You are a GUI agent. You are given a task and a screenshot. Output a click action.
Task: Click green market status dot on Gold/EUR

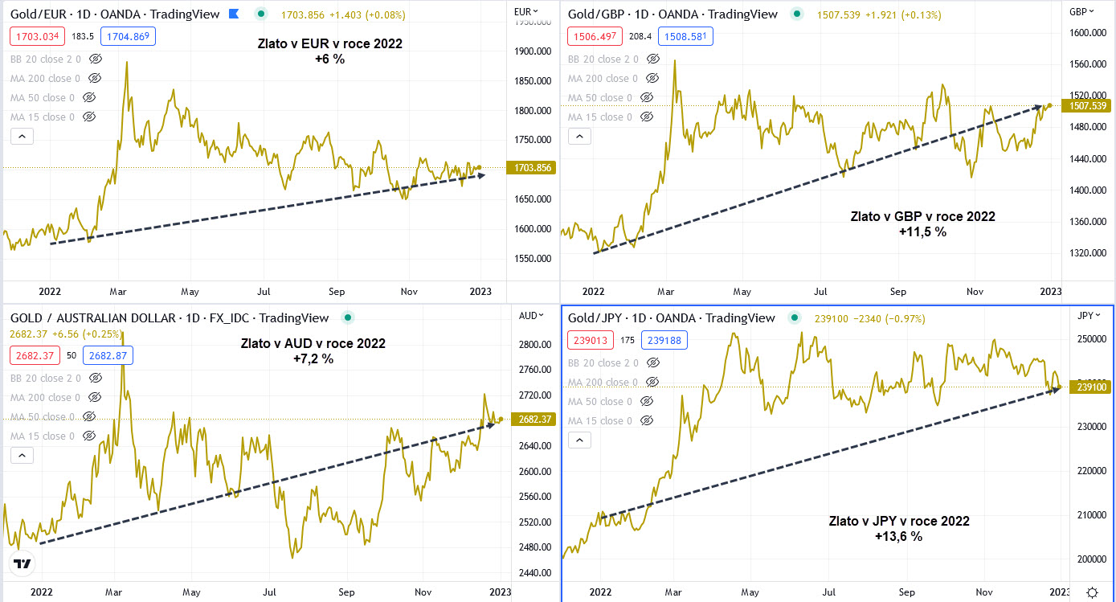tap(261, 14)
